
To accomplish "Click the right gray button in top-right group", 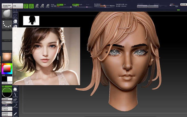I will 153,6.
